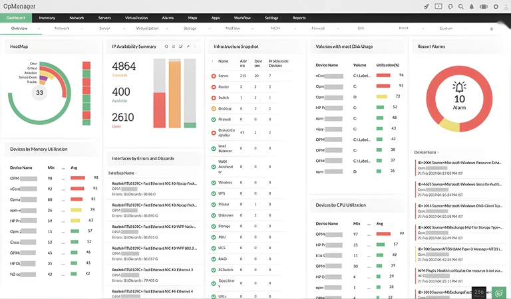511x299 pixels.
Task: Click the star favorite icon on subtab bar
Action: click(x=492, y=29)
